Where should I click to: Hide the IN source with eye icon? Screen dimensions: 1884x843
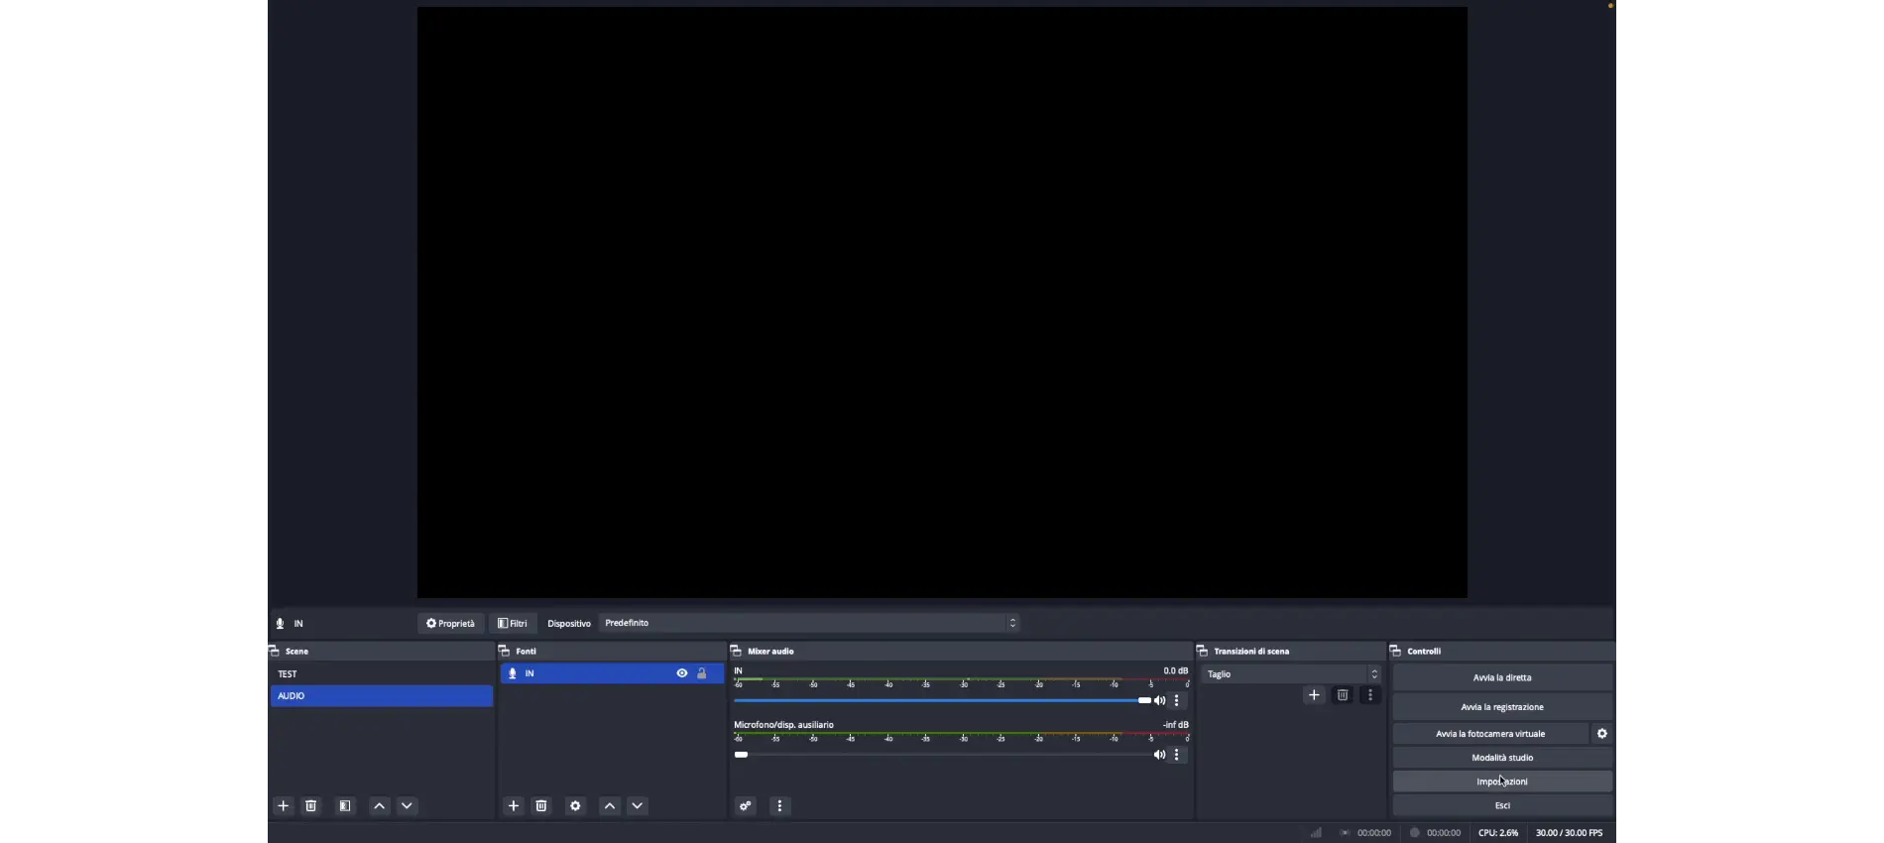682,673
